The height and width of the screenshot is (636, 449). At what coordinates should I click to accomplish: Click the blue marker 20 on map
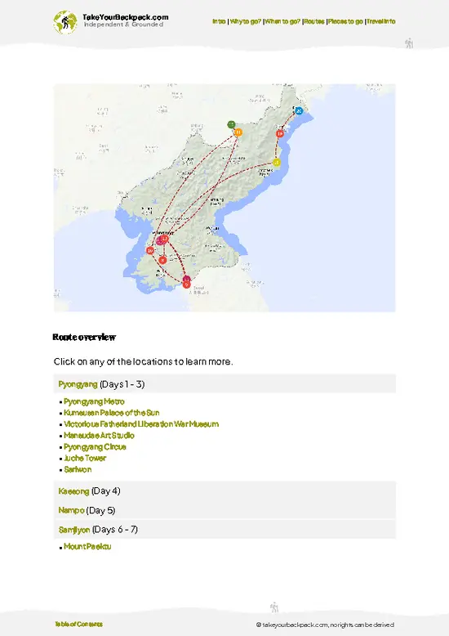[x=299, y=110]
